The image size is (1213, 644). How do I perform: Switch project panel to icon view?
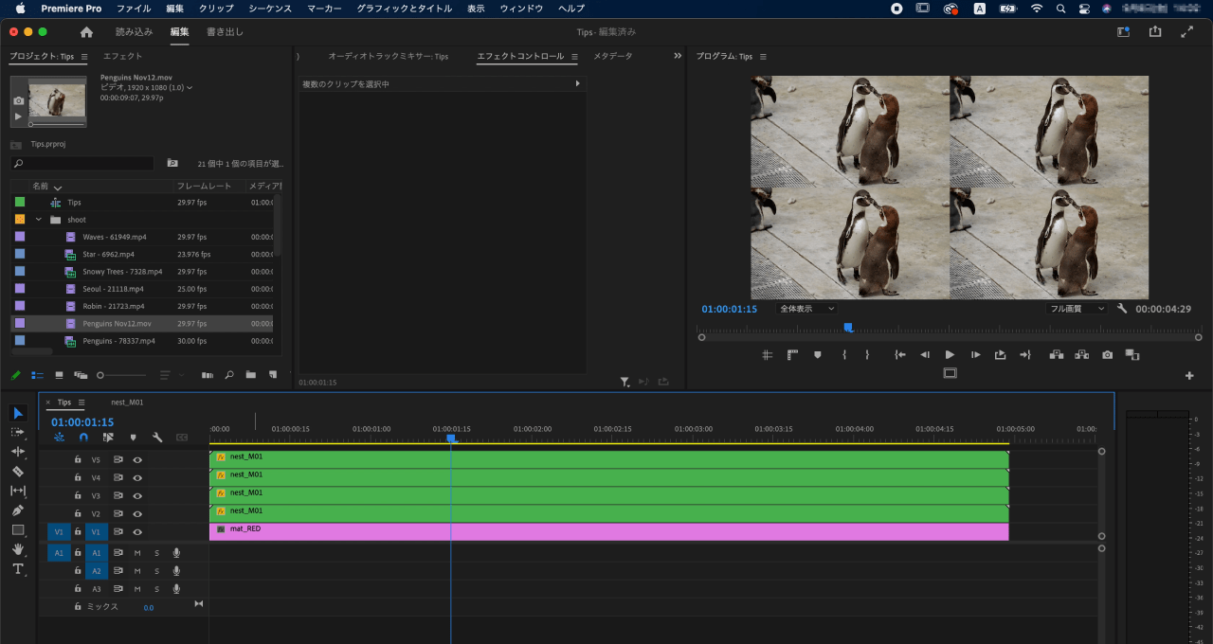[60, 375]
